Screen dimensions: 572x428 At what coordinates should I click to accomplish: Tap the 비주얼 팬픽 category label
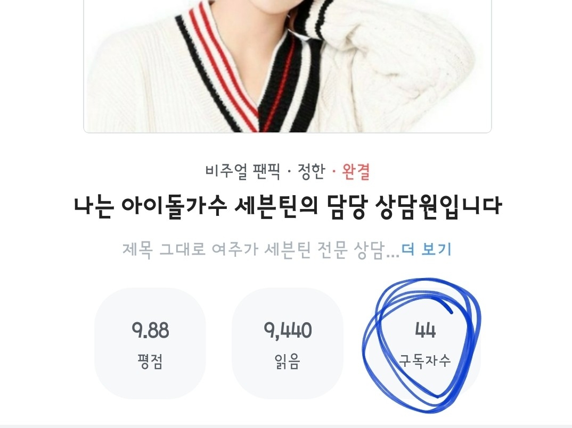point(242,171)
